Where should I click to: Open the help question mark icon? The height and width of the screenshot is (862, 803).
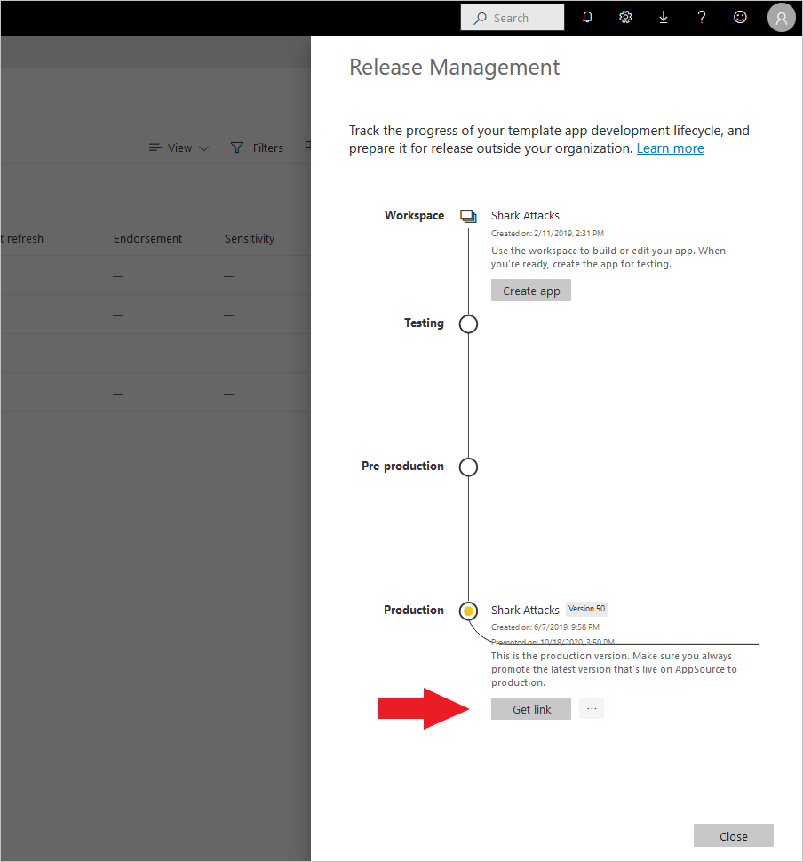tap(702, 17)
